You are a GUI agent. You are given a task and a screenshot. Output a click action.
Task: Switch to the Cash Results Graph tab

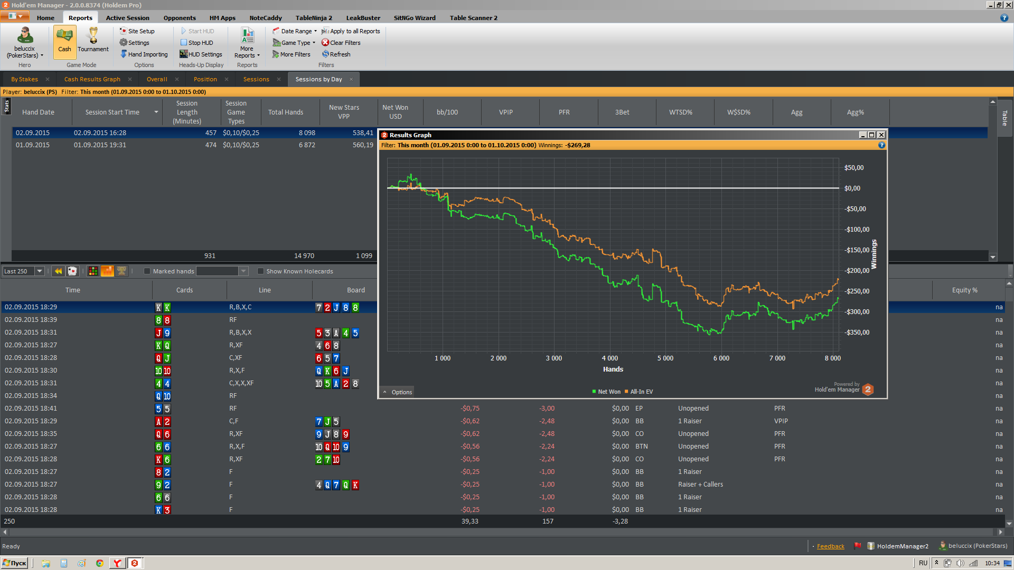(x=92, y=79)
